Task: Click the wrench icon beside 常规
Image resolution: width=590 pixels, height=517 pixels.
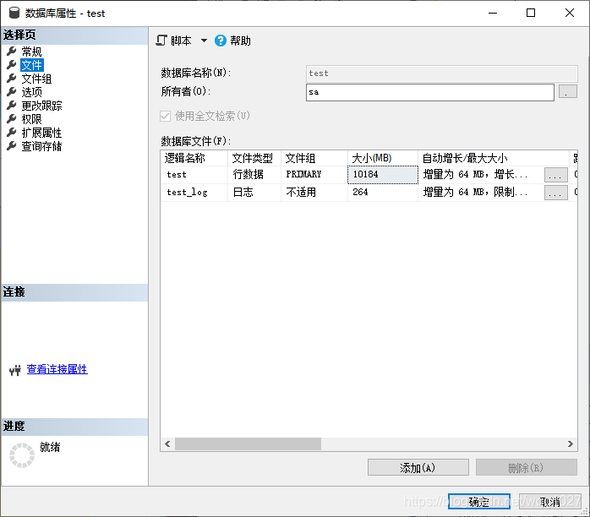Action: tap(12, 51)
